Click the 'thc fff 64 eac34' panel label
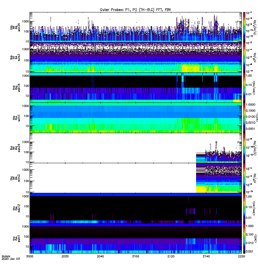Viewport: 258px width, 276px height. tap(15, 148)
